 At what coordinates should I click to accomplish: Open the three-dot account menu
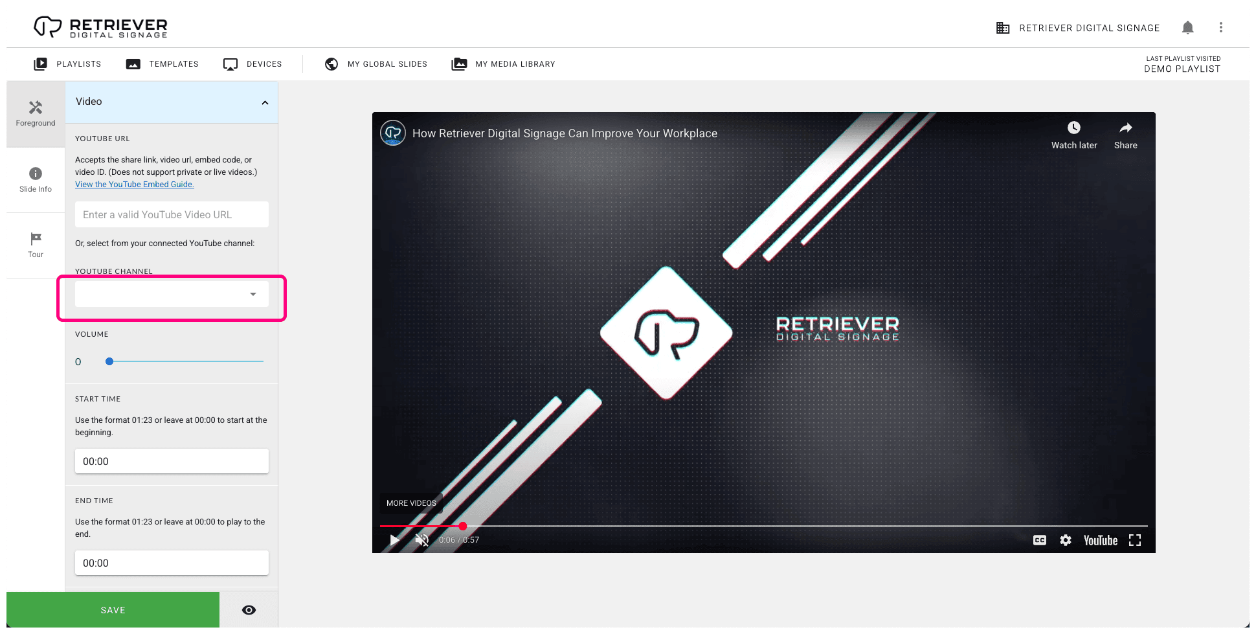pyautogui.click(x=1221, y=27)
